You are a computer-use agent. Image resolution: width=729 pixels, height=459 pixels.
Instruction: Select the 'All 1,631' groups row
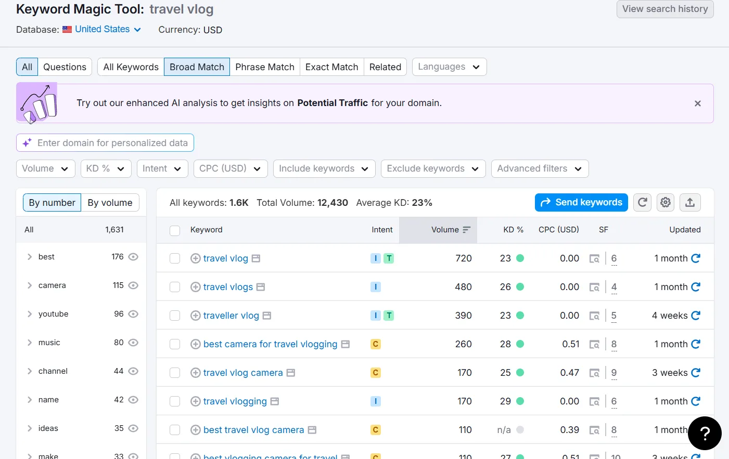pos(81,230)
